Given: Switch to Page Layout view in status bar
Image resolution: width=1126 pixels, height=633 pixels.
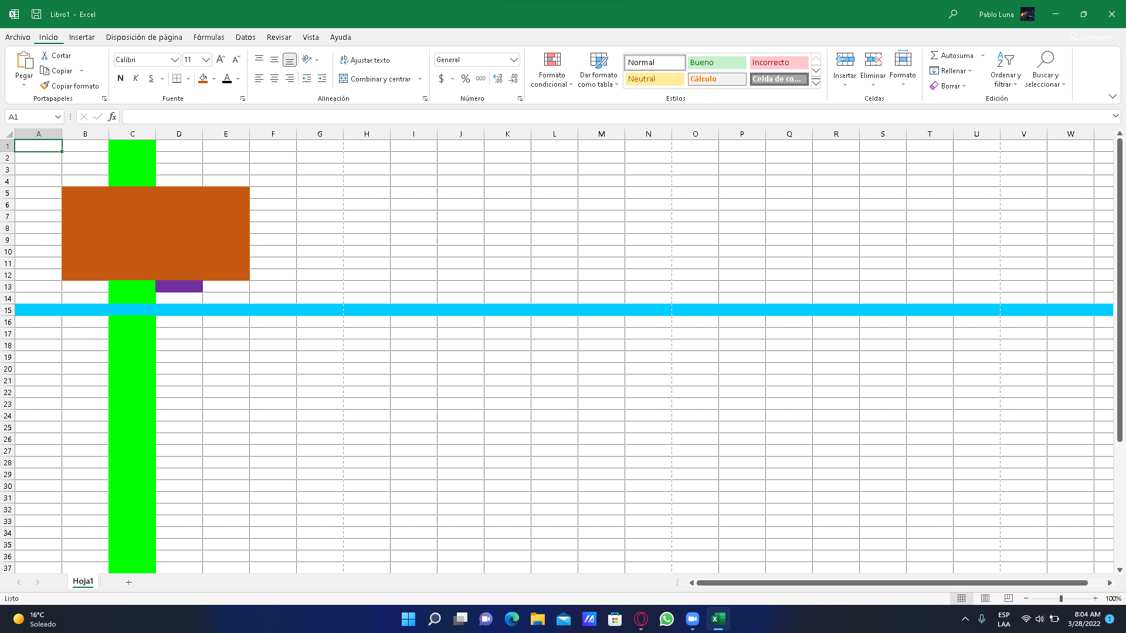Looking at the screenshot, I should click(985, 598).
